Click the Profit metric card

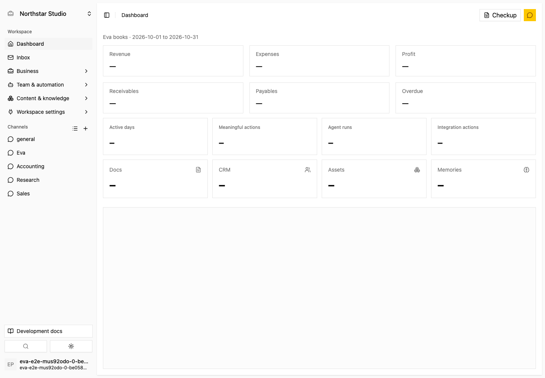(466, 61)
